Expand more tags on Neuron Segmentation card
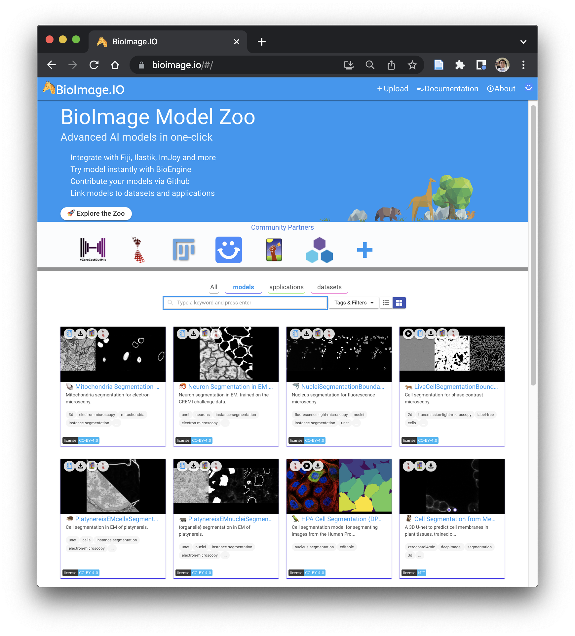 (225, 423)
